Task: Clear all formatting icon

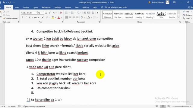Action: (x=61, y=13)
